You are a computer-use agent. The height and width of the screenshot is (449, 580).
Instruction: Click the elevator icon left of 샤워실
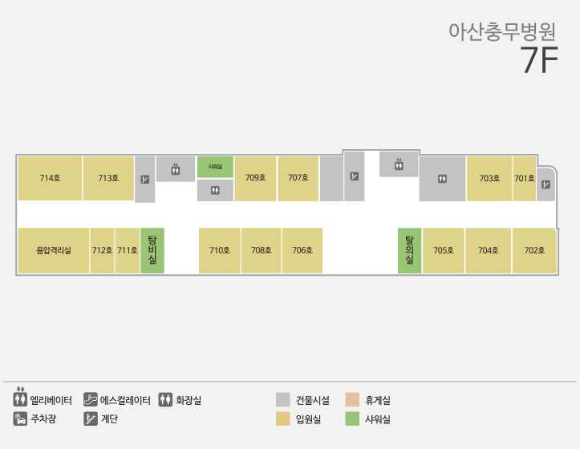coord(175,169)
